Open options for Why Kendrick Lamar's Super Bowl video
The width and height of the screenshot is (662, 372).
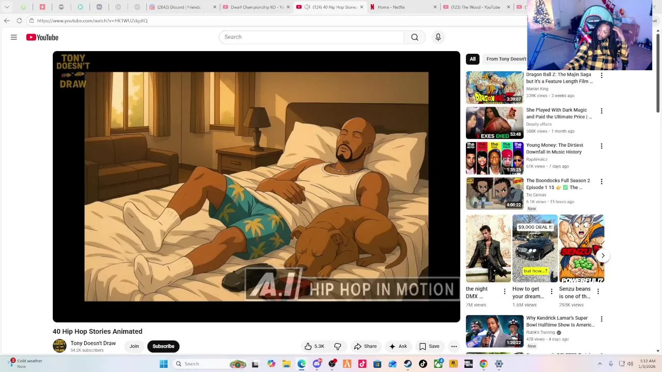pyautogui.click(x=601, y=319)
